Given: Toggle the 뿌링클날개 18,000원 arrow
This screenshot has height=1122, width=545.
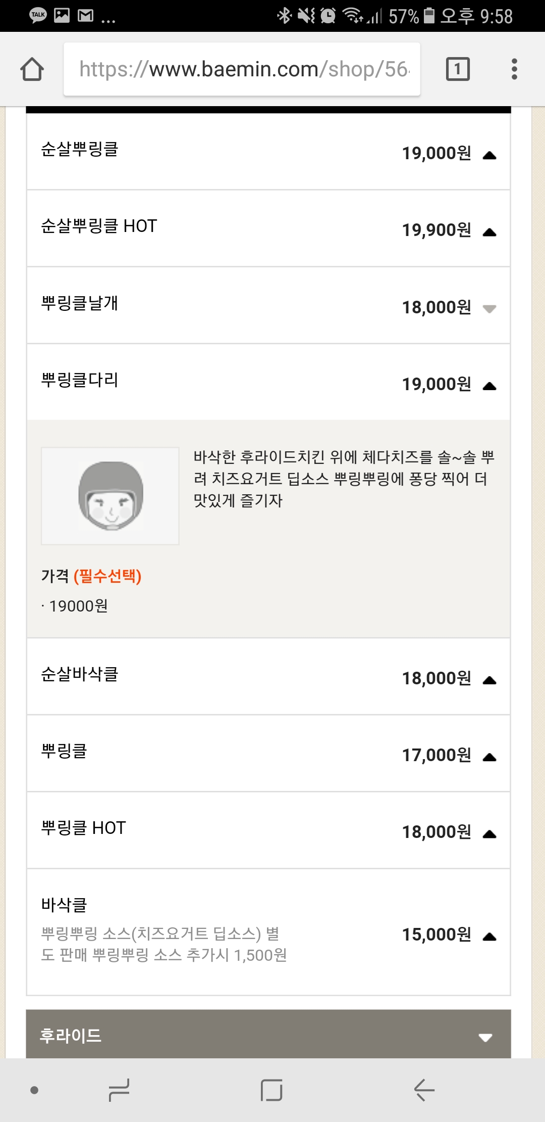Looking at the screenshot, I should 489,308.
